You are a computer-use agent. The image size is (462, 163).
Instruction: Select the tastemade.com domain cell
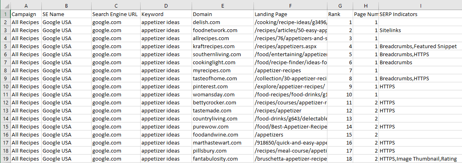tap(223, 111)
